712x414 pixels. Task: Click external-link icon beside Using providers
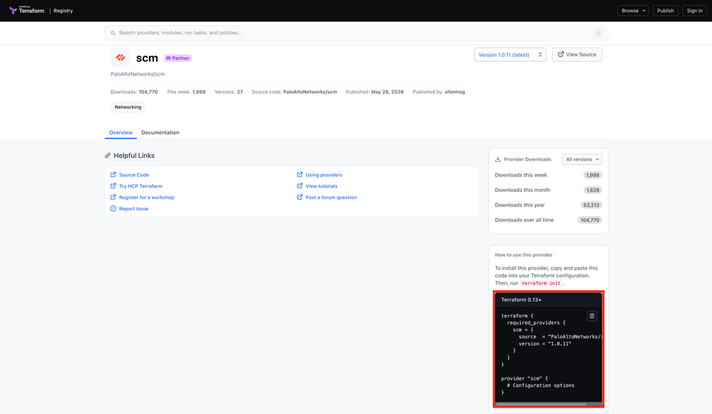pos(300,174)
